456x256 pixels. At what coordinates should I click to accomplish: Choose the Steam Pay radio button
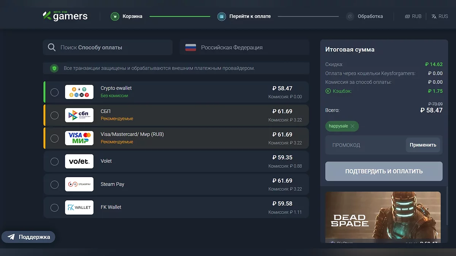pos(55,185)
